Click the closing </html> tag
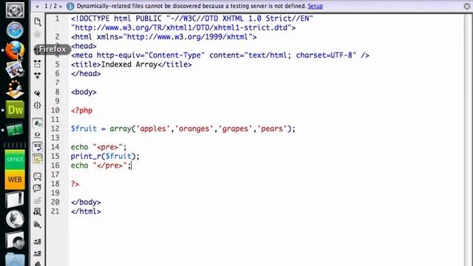The image size is (473, 266). tap(86, 211)
